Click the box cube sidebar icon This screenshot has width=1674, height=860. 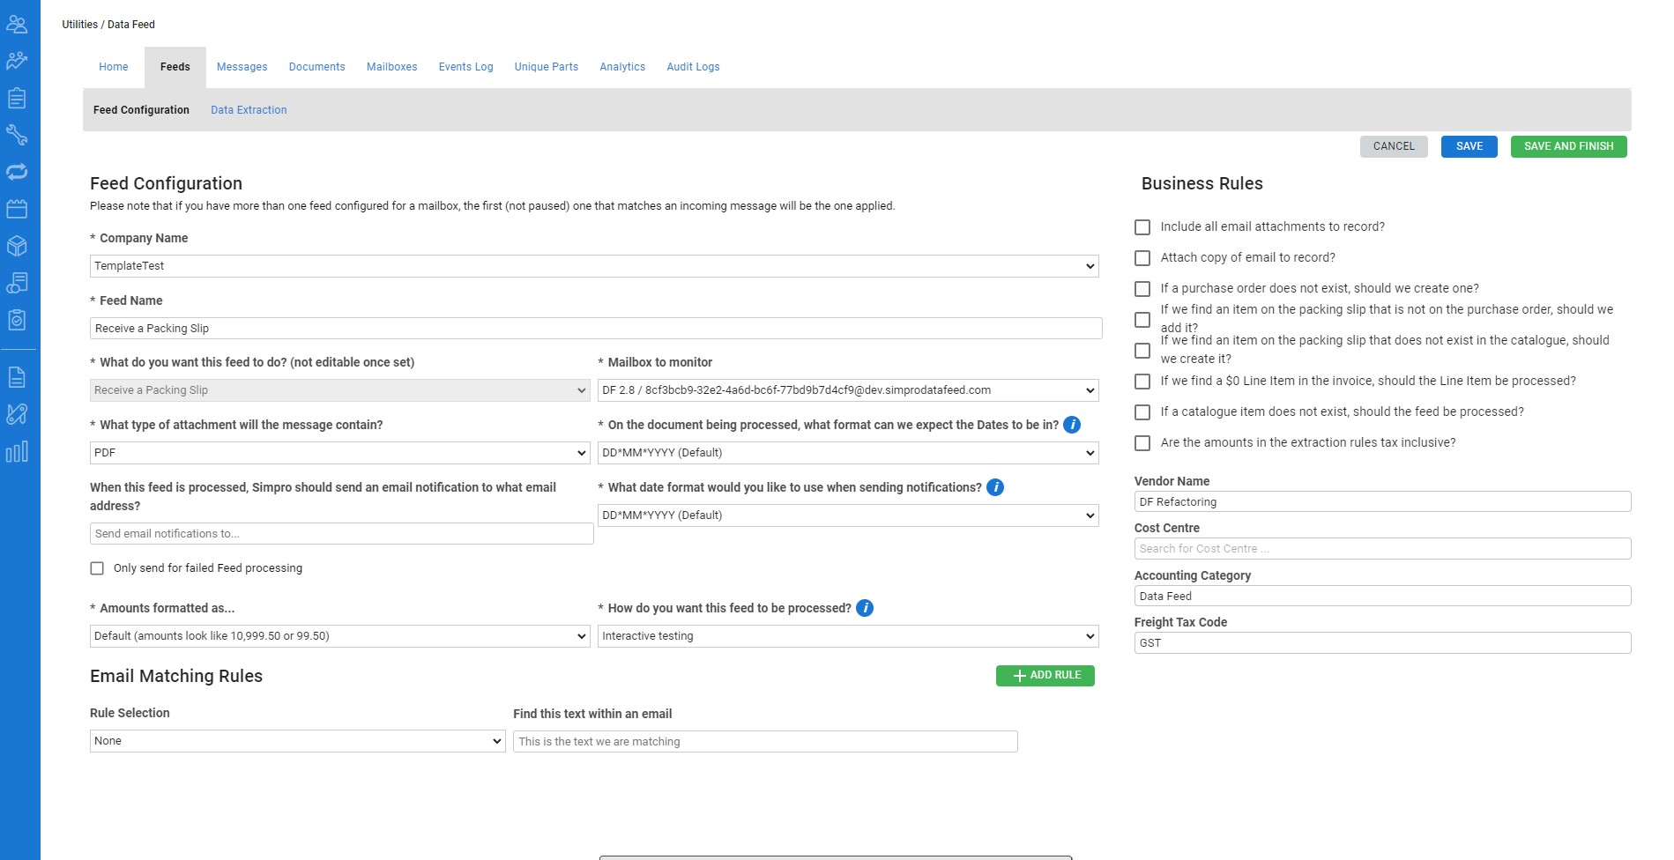coord(17,246)
